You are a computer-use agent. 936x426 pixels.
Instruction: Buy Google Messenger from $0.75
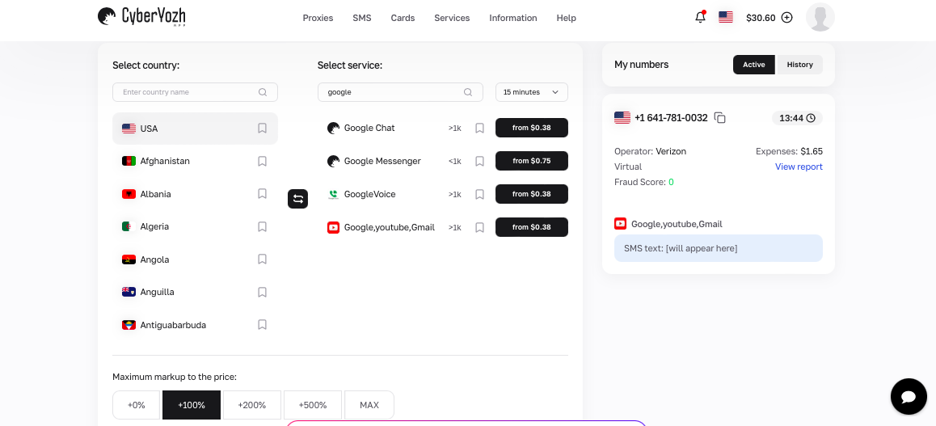(531, 161)
